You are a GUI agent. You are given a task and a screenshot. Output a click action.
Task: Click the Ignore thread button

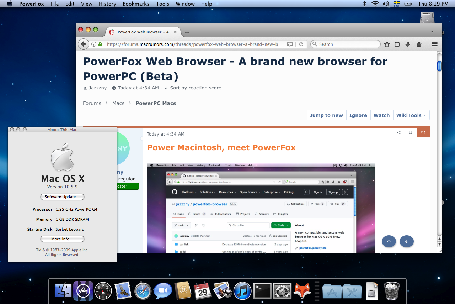point(358,115)
